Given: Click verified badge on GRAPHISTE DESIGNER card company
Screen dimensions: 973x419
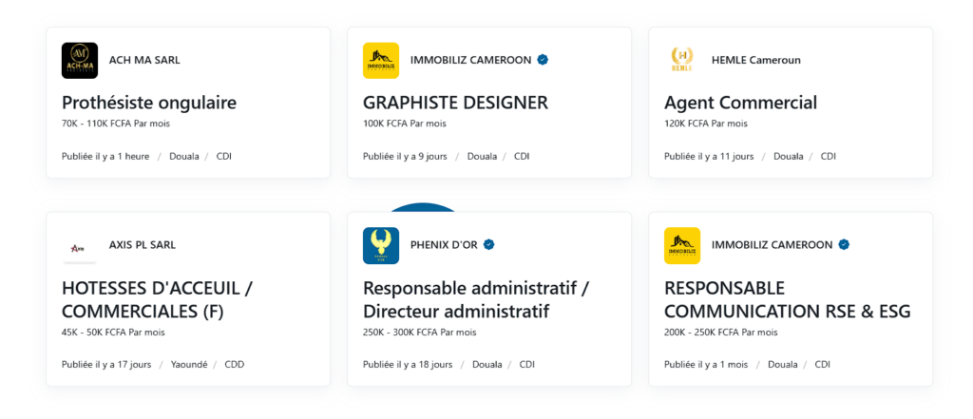Looking at the screenshot, I should [x=543, y=60].
